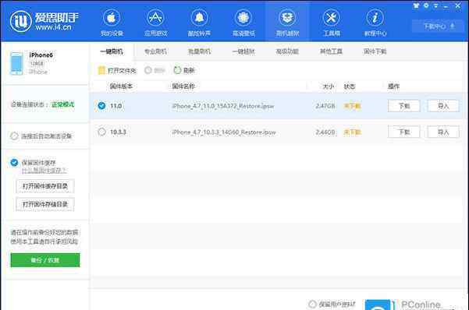Open the skin shirt icon in title bar
The height and width of the screenshot is (310, 469).
pyautogui.click(x=416, y=5)
